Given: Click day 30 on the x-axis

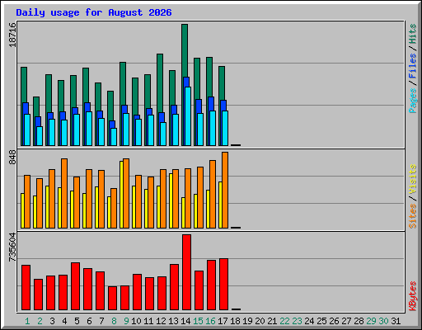Looking at the screenshot, I should click(383, 321).
